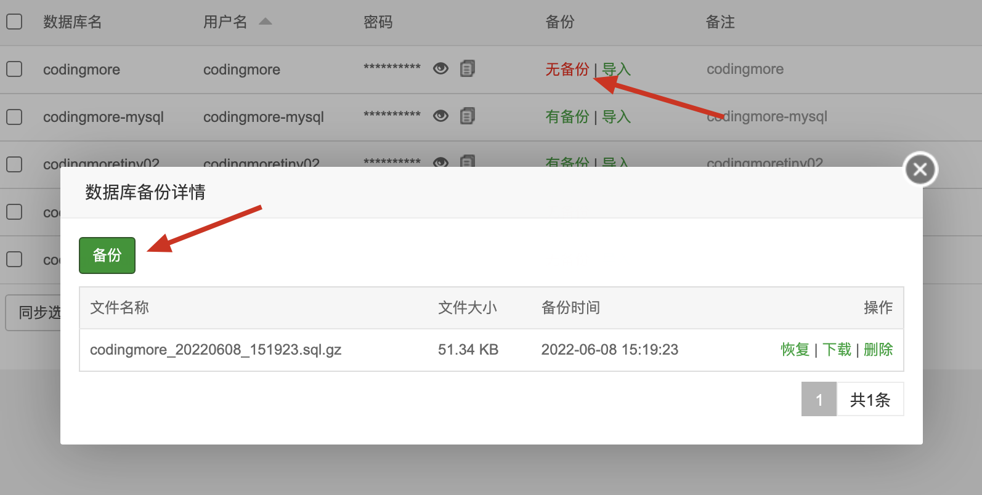This screenshot has width=982, height=495.
Task: Click 导入 import for codingmore-mysql row
Action: (x=616, y=117)
